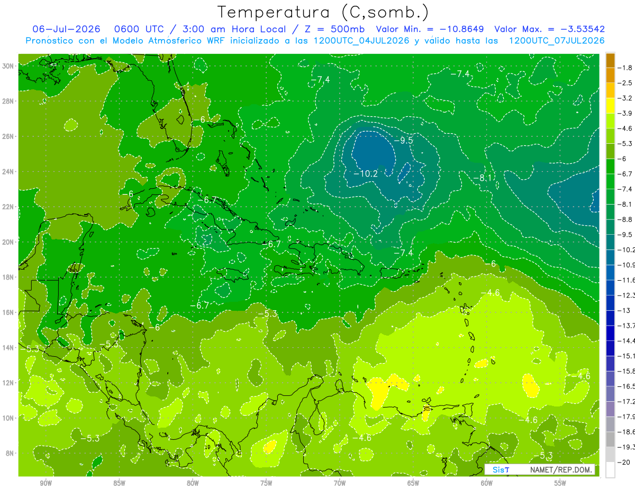Viewport: 635px width, 490px height.
Task: Pick the dark blue legend swatch between -13.7 and -14.4
Action: [x=610, y=333]
